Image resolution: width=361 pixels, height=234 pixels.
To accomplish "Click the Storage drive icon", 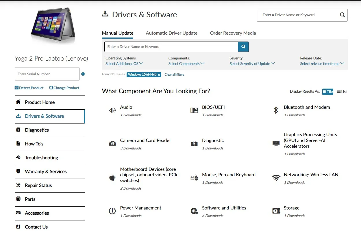I will pos(276,211).
